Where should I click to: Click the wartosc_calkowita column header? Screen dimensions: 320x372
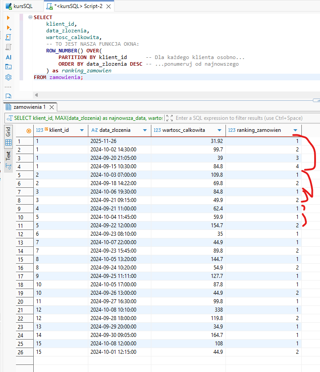[x=182, y=131]
